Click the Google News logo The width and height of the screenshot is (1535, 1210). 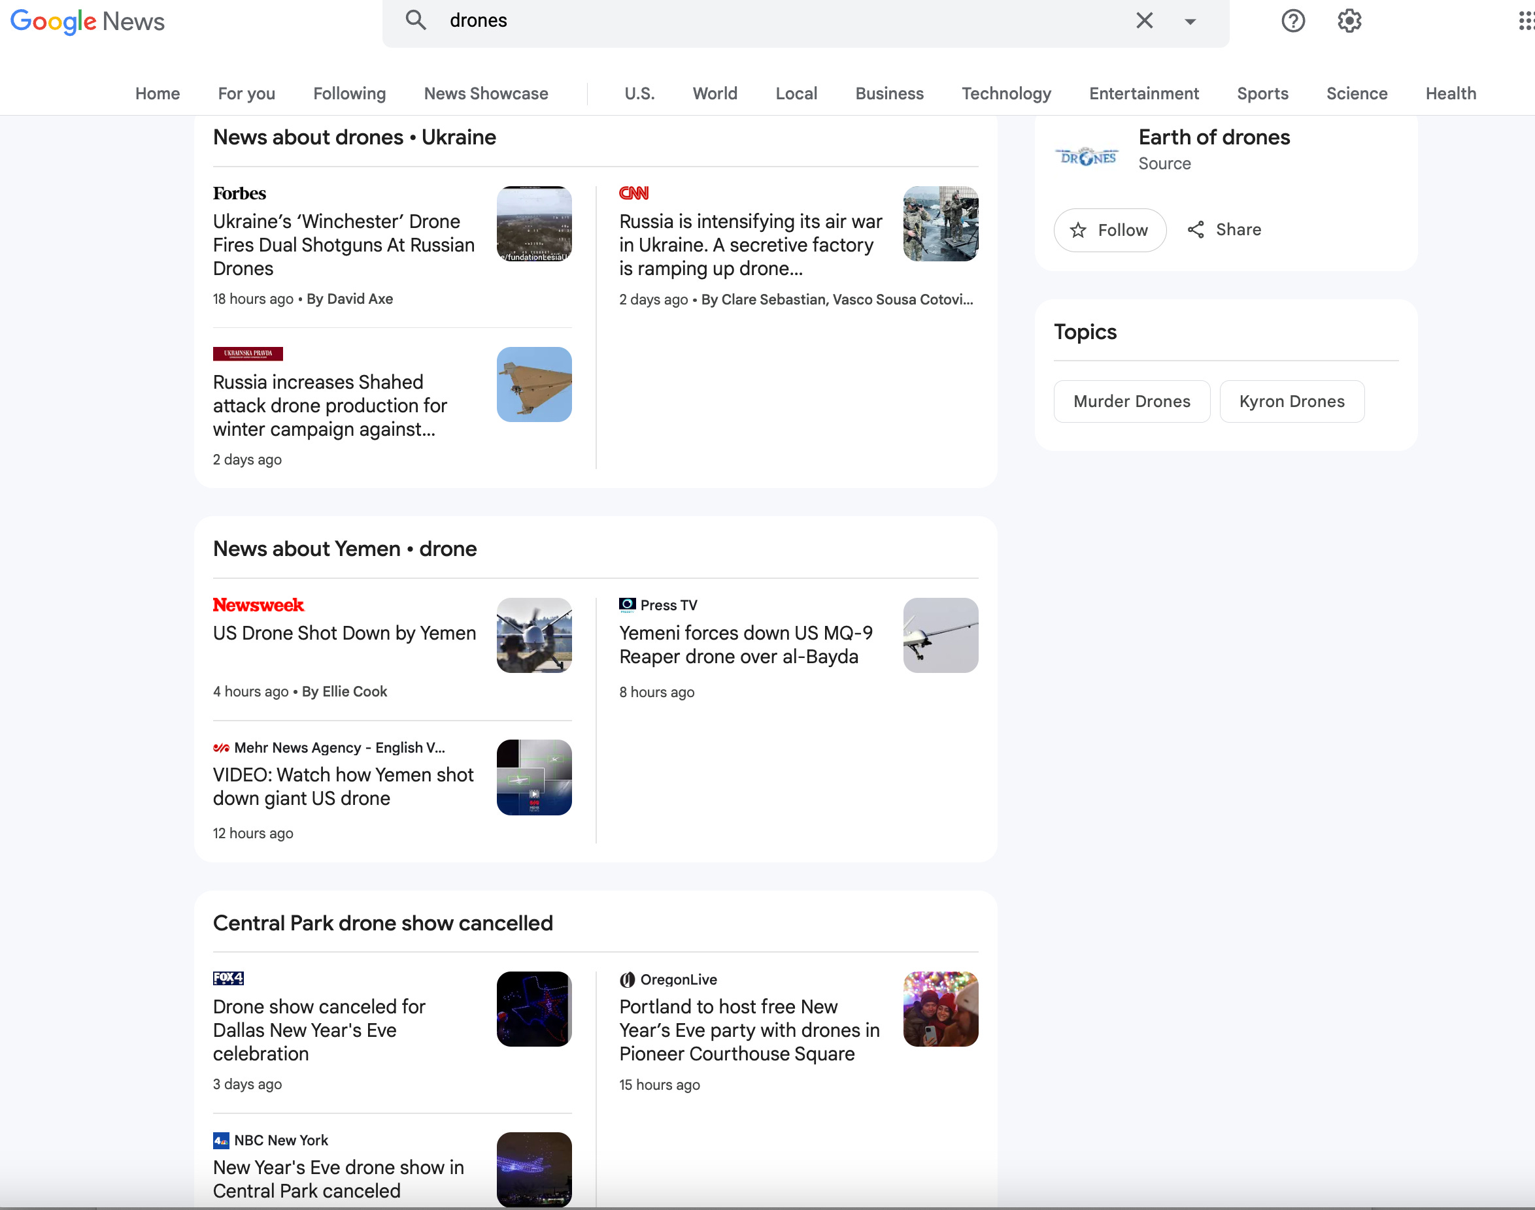tap(87, 22)
